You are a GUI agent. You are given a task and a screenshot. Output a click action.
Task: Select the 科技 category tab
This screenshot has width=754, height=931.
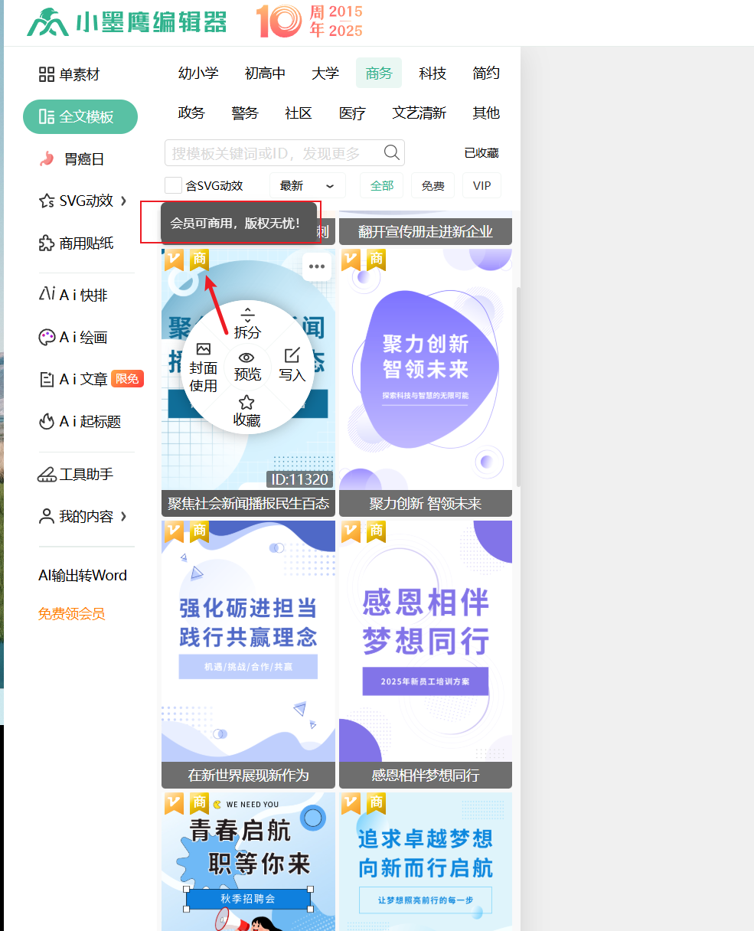[x=432, y=73]
